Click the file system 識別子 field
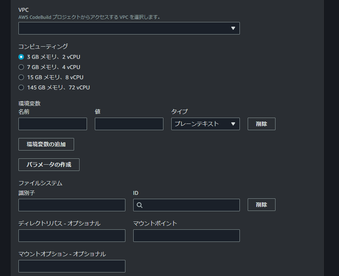339x276 pixels. coord(72,205)
